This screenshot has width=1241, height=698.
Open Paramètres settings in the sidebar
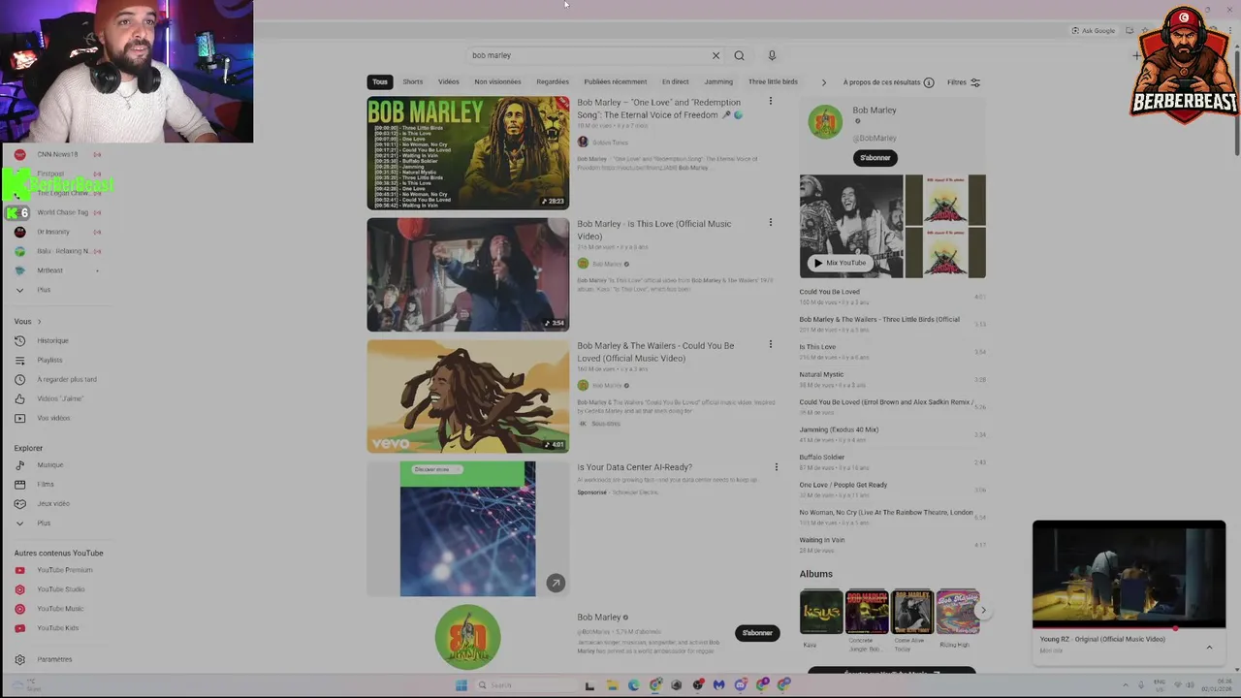pos(54,659)
